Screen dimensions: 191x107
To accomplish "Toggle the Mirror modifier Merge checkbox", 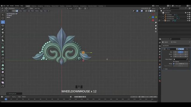I will pyautogui.click(x=174, y=64).
